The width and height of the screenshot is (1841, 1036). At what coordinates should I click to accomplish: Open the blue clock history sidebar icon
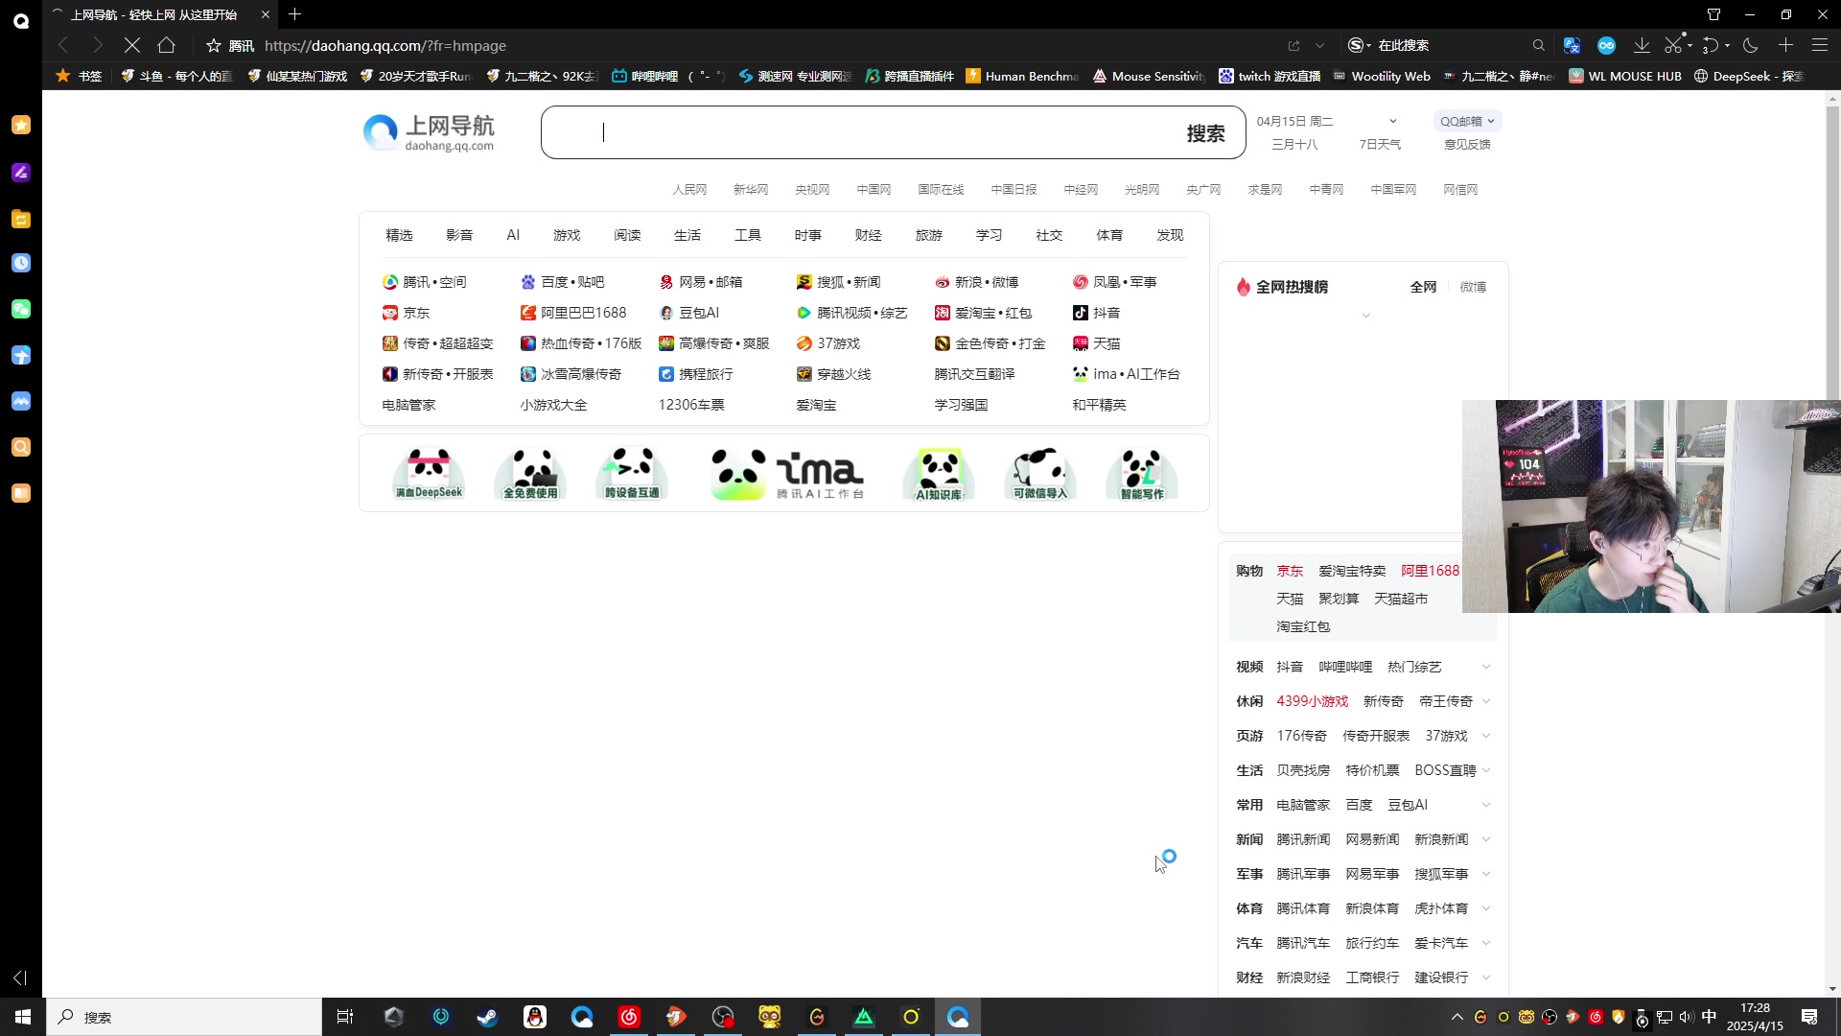coord(21,263)
